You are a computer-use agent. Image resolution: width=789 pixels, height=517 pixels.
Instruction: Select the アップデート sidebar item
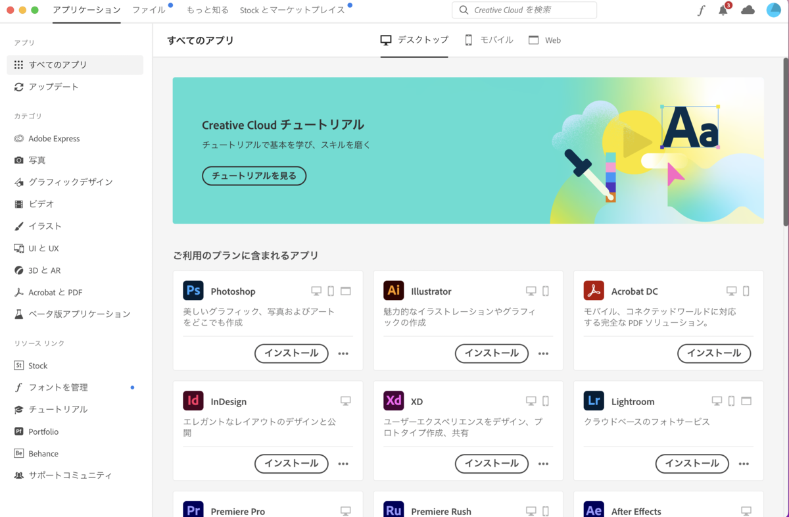(75, 87)
